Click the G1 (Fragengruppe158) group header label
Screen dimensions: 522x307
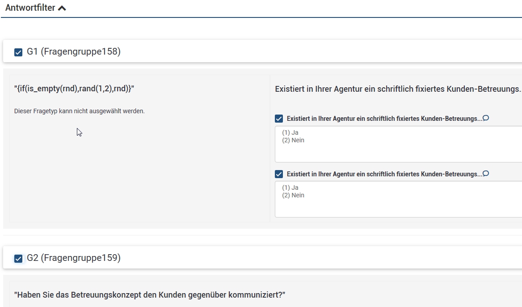(74, 51)
